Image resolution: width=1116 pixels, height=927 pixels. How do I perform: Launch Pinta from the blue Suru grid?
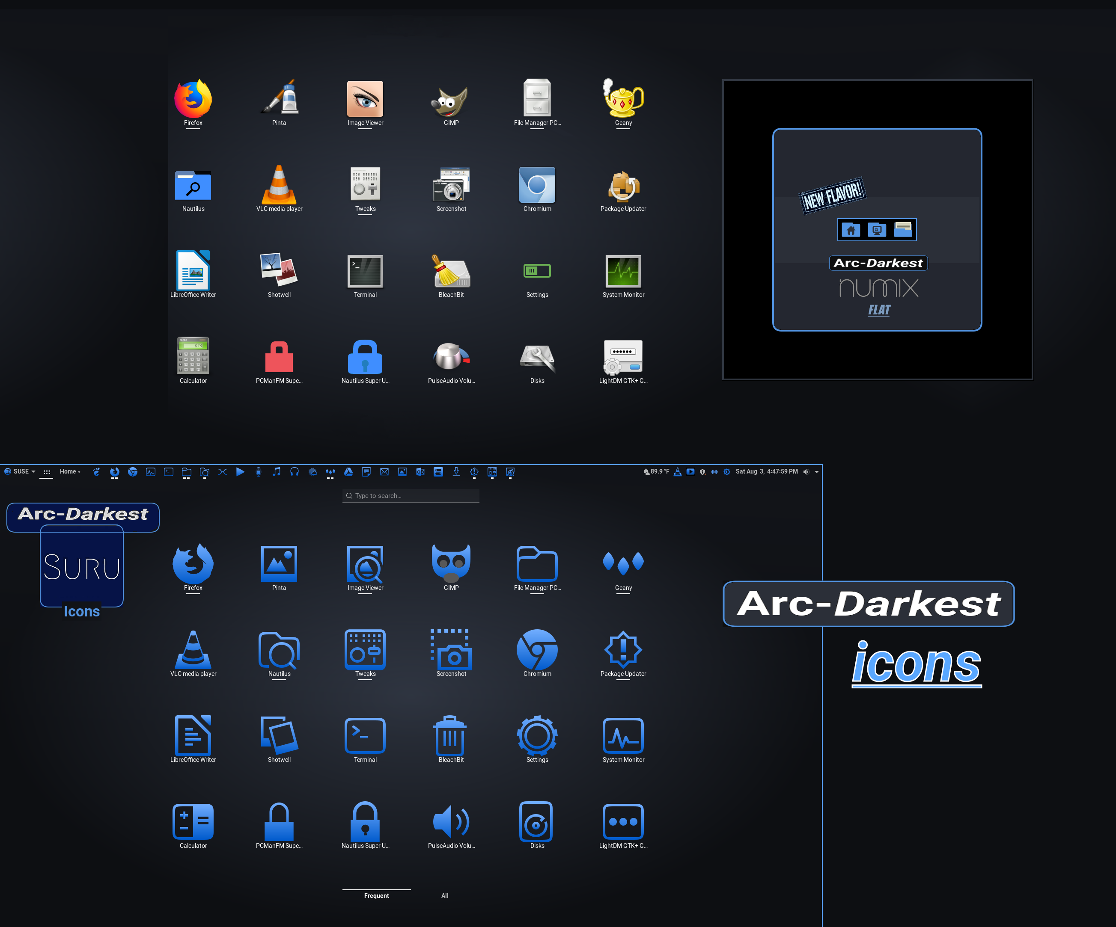pos(279,563)
